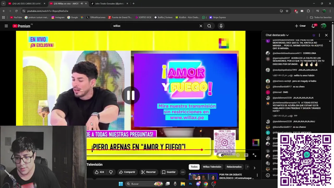Click the Crear button

click(x=300, y=26)
